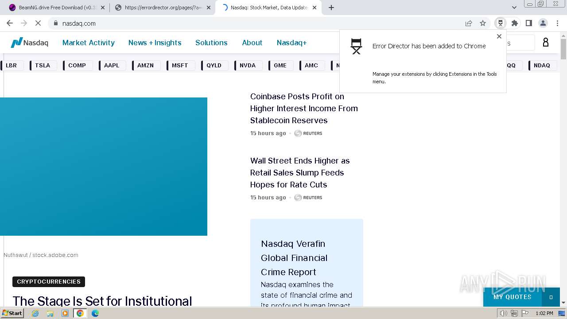Open Nasdaq Verafin Global Financial Crime Report
The width and height of the screenshot is (567, 319).
(294, 258)
